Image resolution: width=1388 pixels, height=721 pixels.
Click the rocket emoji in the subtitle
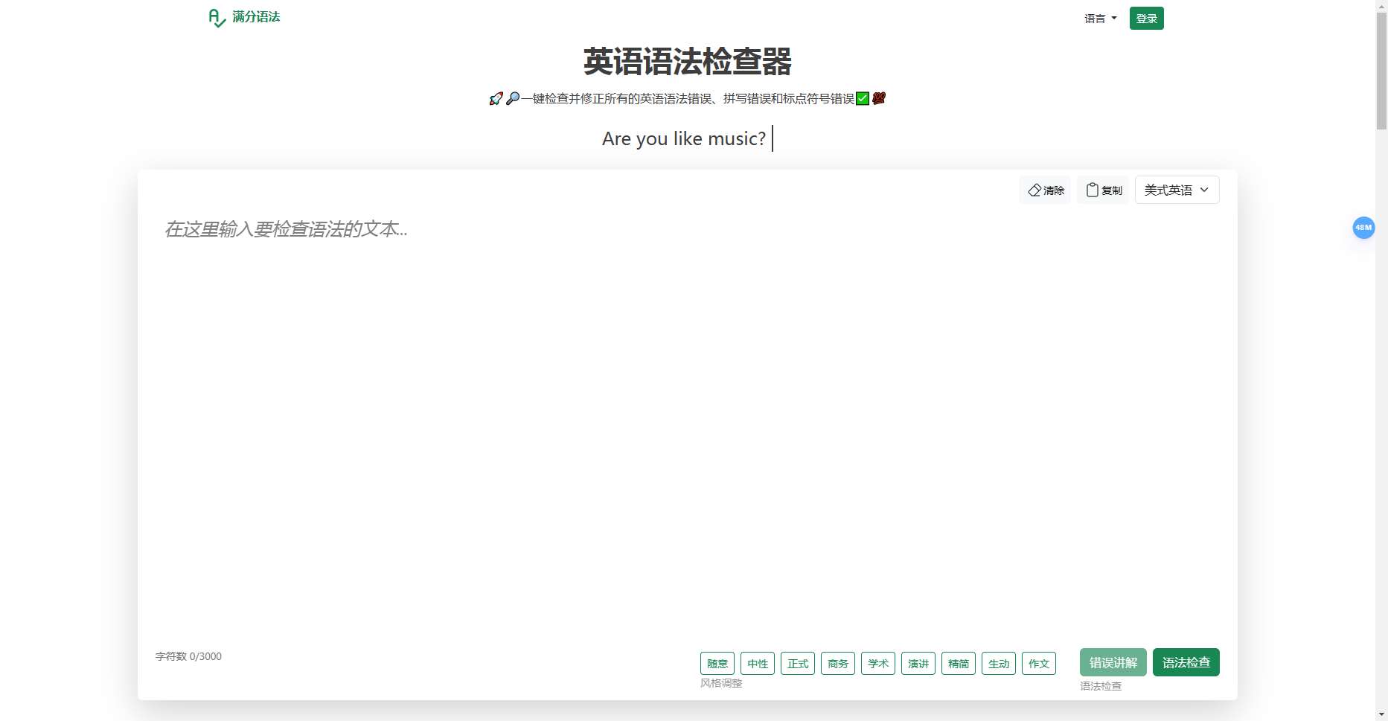point(496,98)
